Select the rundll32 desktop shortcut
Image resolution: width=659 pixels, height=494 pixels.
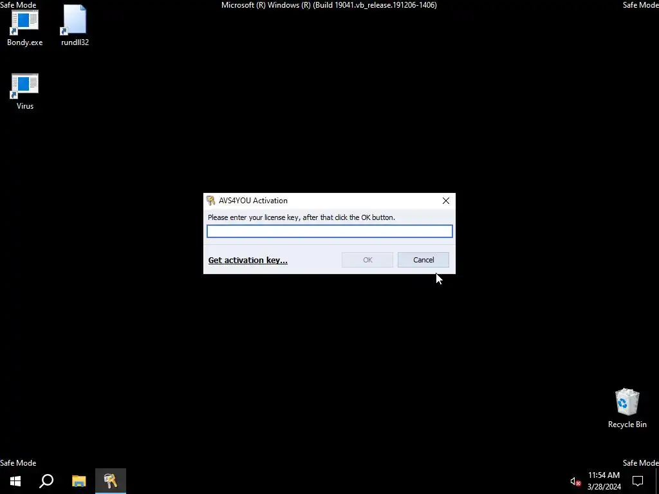pos(75,25)
